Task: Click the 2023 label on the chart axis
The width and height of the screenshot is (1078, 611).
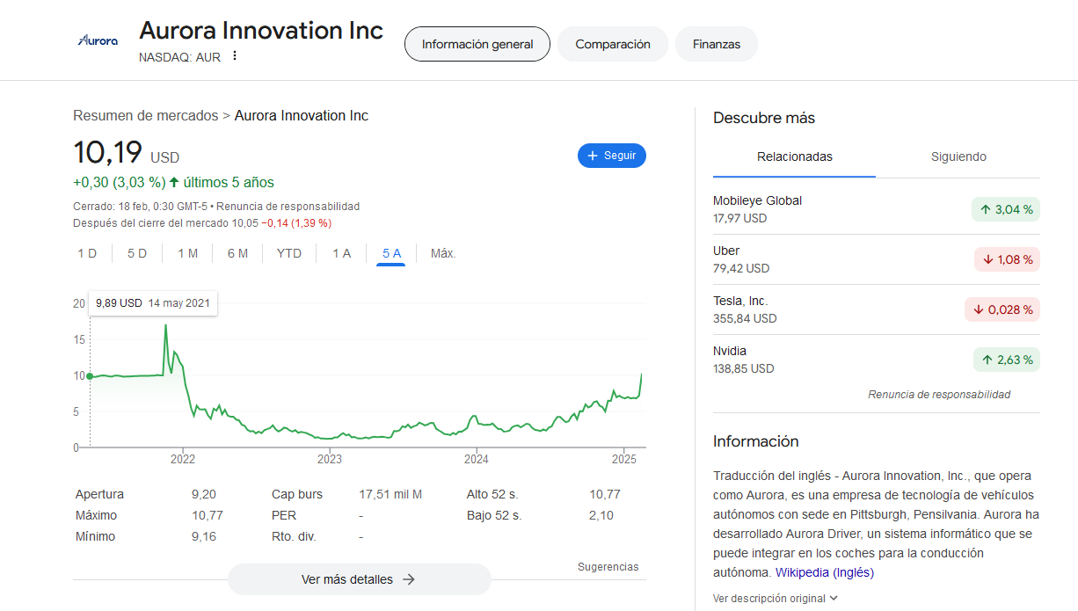Action: (x=330, y=459)
